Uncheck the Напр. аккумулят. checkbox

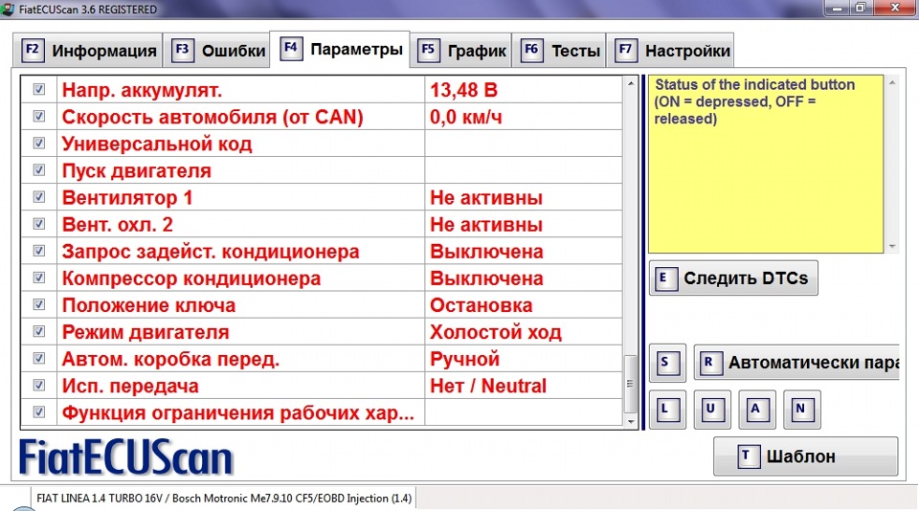pos(38,89)
